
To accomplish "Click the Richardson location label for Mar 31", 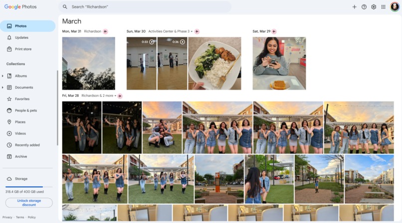I will (93, 31).
